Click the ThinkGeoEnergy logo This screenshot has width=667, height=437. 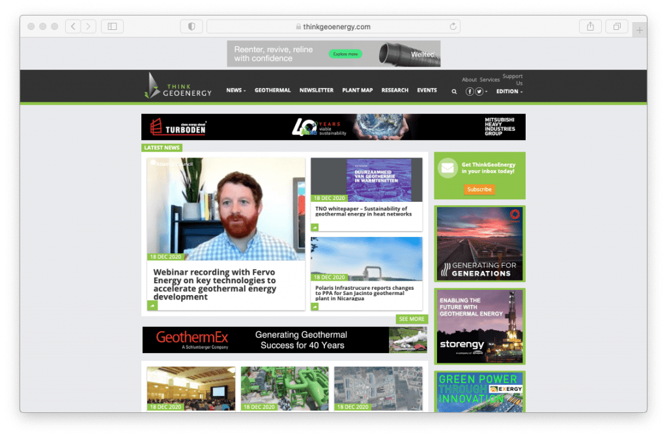tap(178, 86)
